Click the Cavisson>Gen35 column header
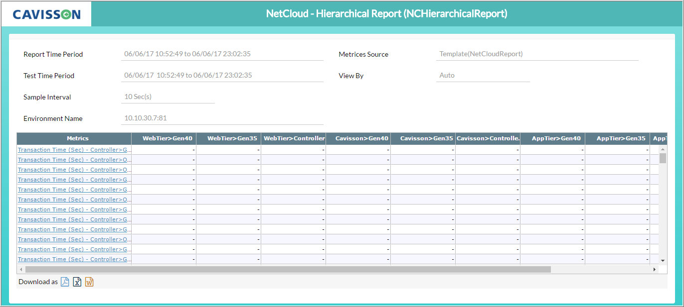 423,138
